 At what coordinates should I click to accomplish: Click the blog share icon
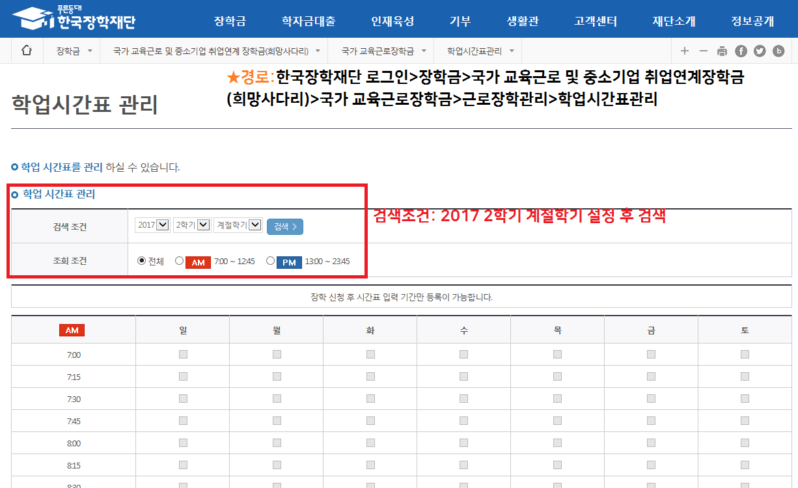[x=778, y=51]
